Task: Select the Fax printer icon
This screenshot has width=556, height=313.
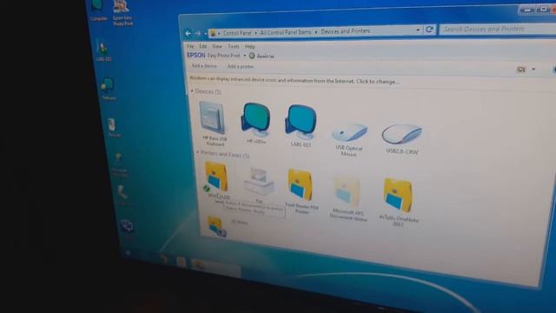Action: pos(259,182)
